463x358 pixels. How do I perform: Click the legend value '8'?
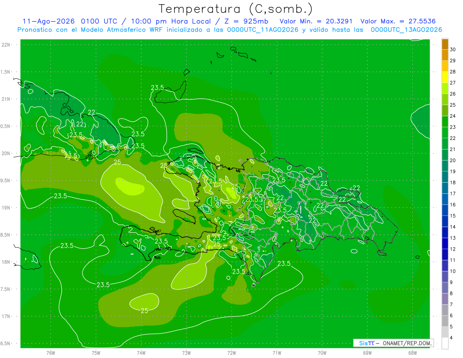click(451, 294)
